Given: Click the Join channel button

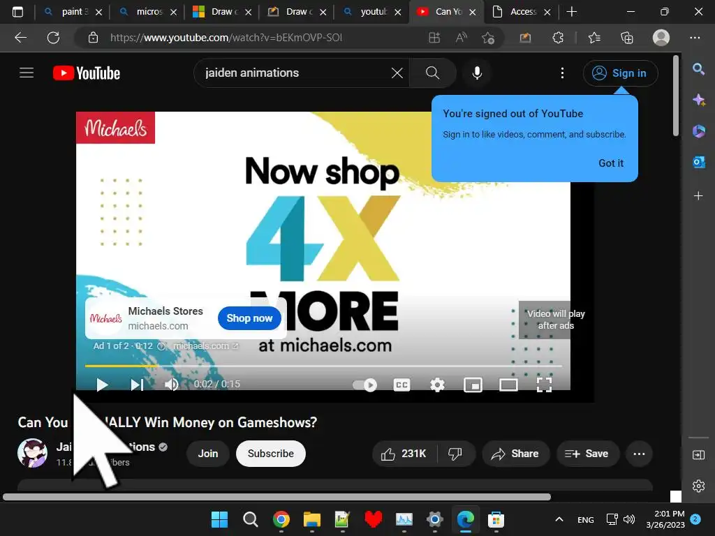Looking at the screenshot, I should click(x=208, y=454).
